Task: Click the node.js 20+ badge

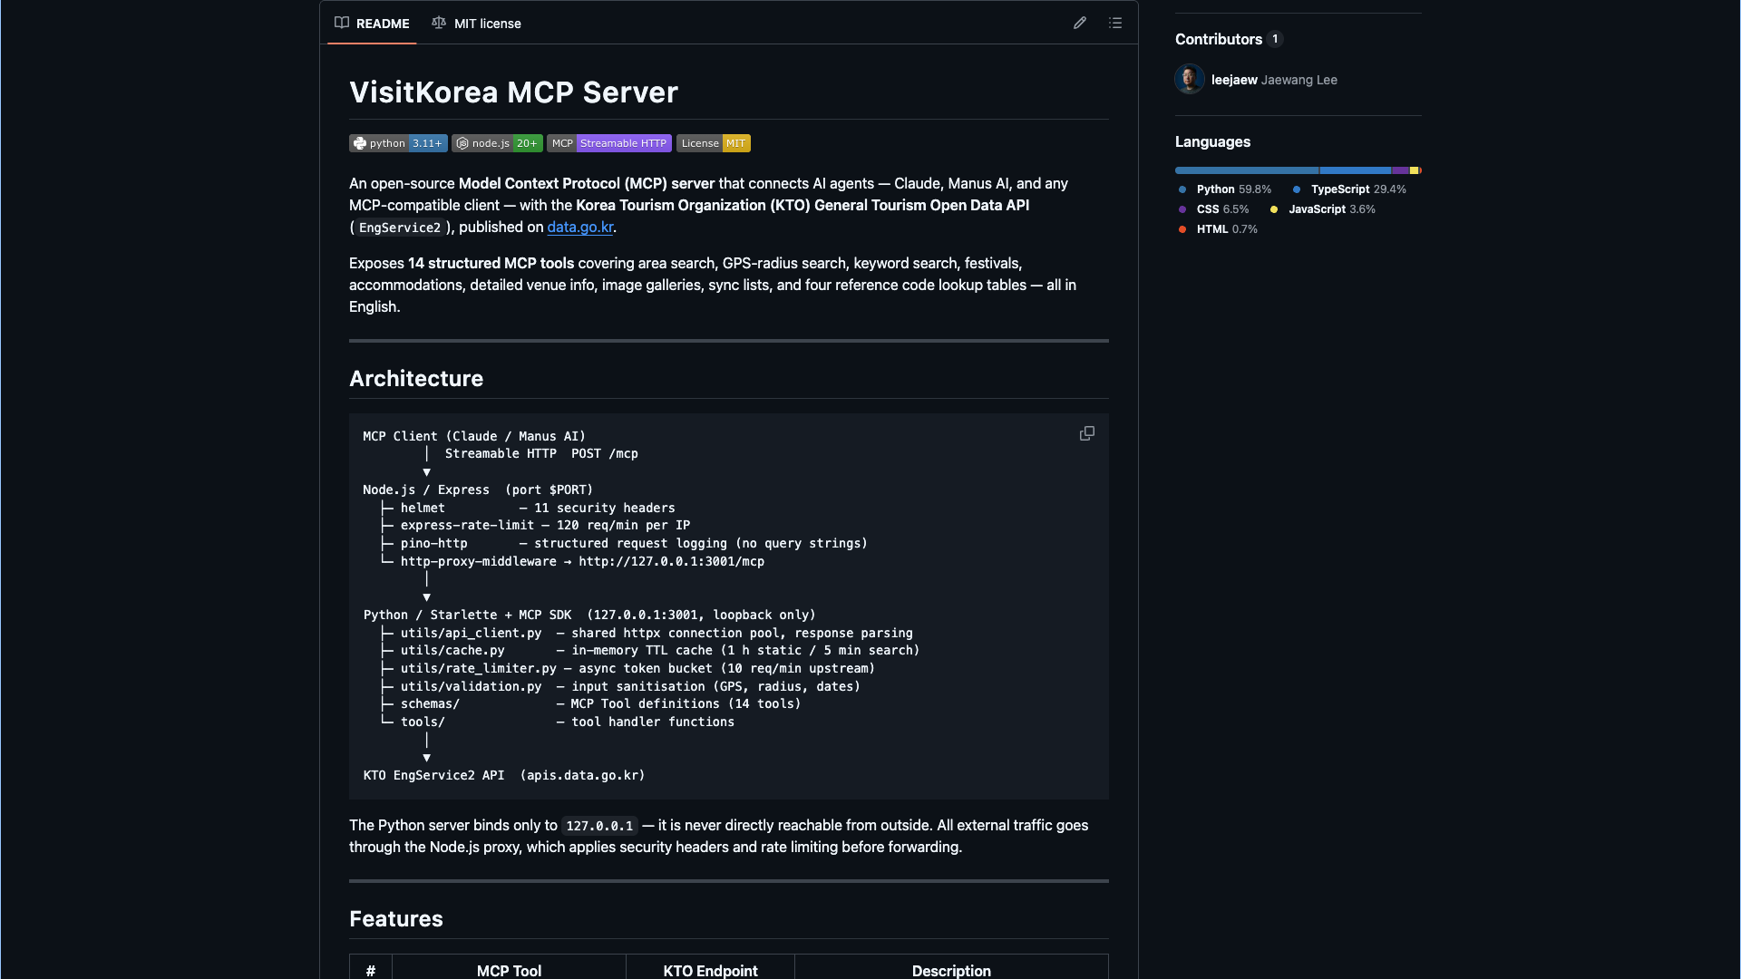Action: [497, 143]
